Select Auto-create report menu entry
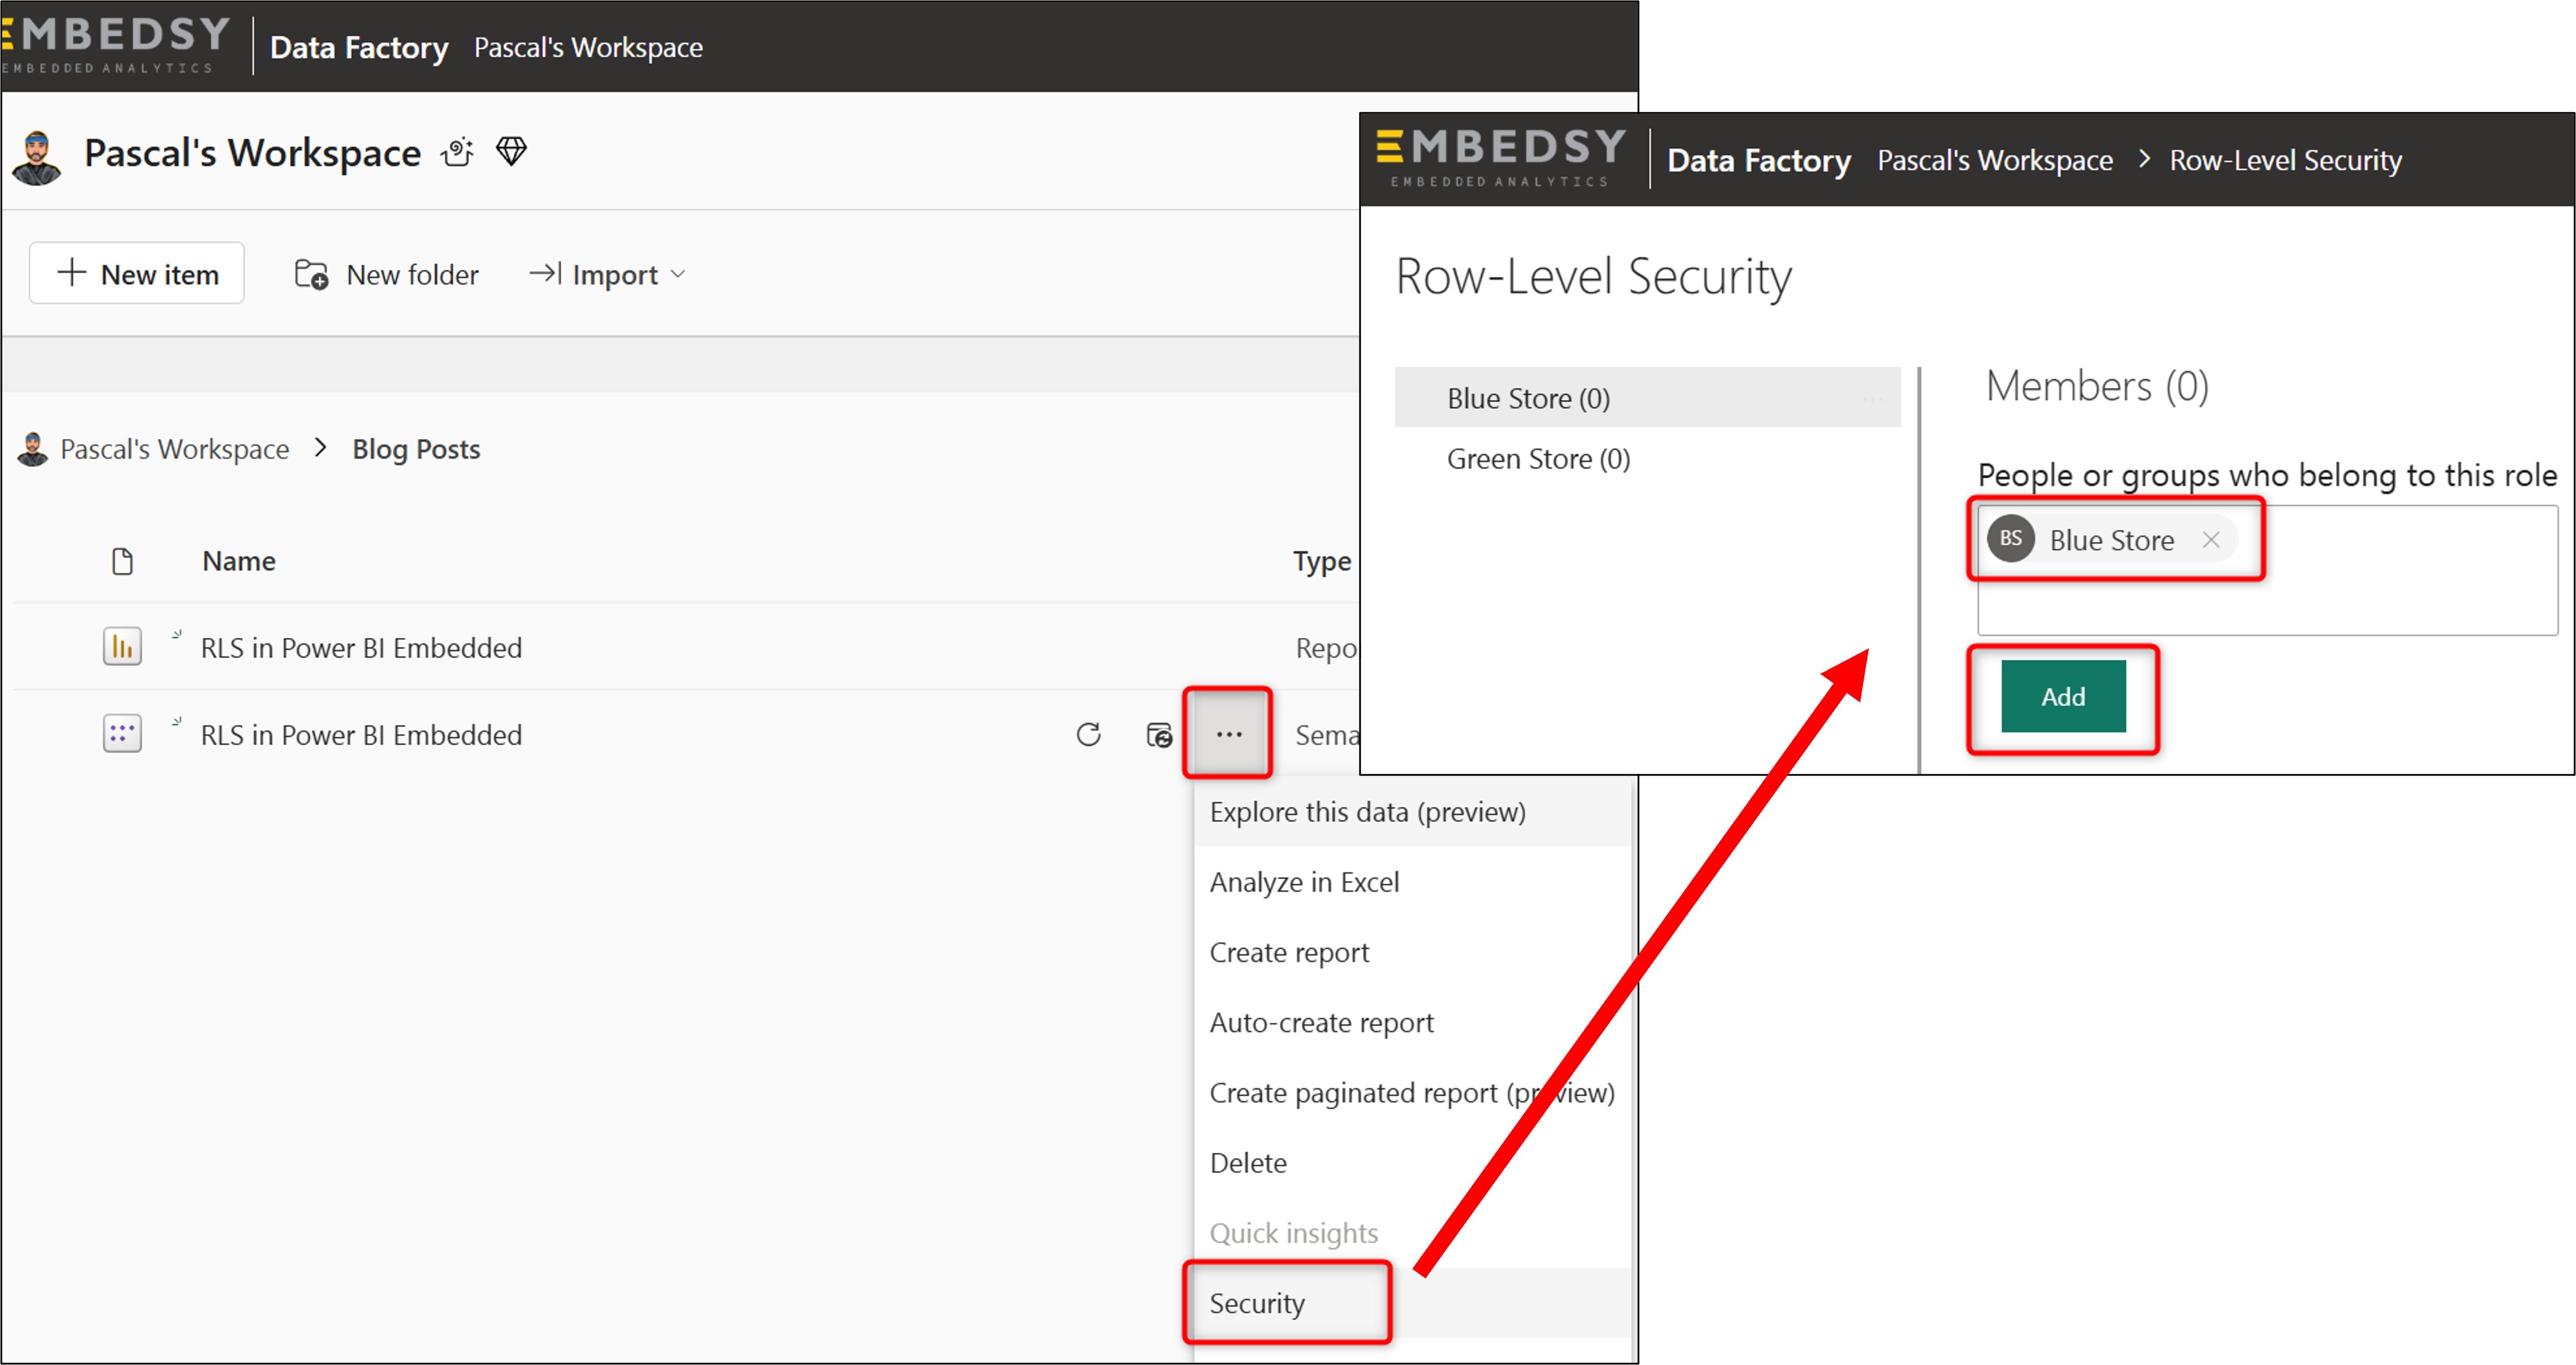 coord(1411,1022)
